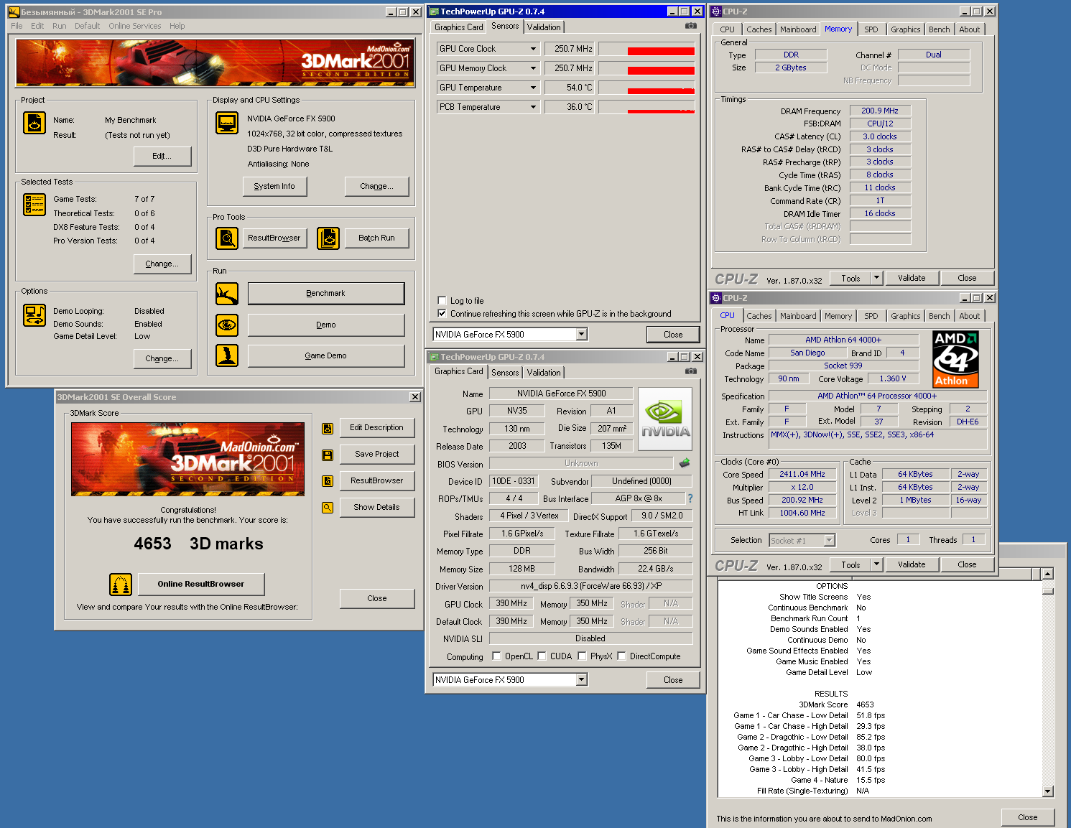Viewport: 1071px width, 828px height.
Task: Click the GPU Core Clock sensor graph
Action: click(x=646, y=49)
